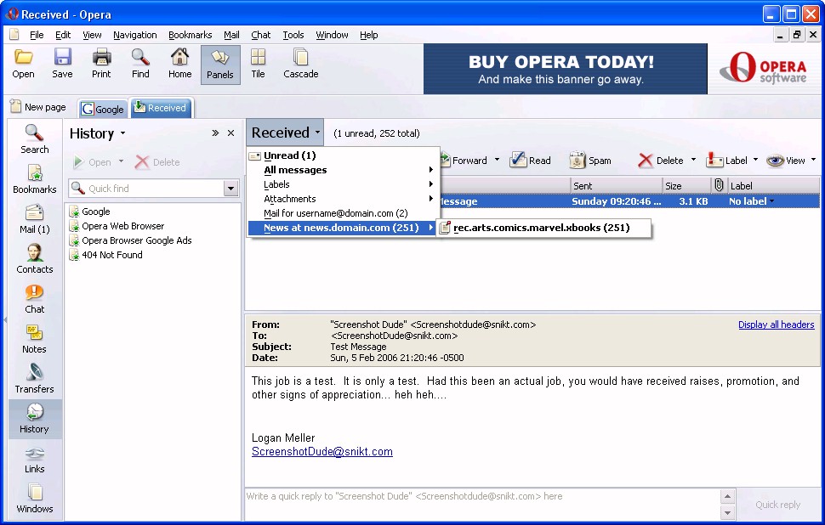
Task: Select Mail for username@domain.com (2)
Action: 343,213
